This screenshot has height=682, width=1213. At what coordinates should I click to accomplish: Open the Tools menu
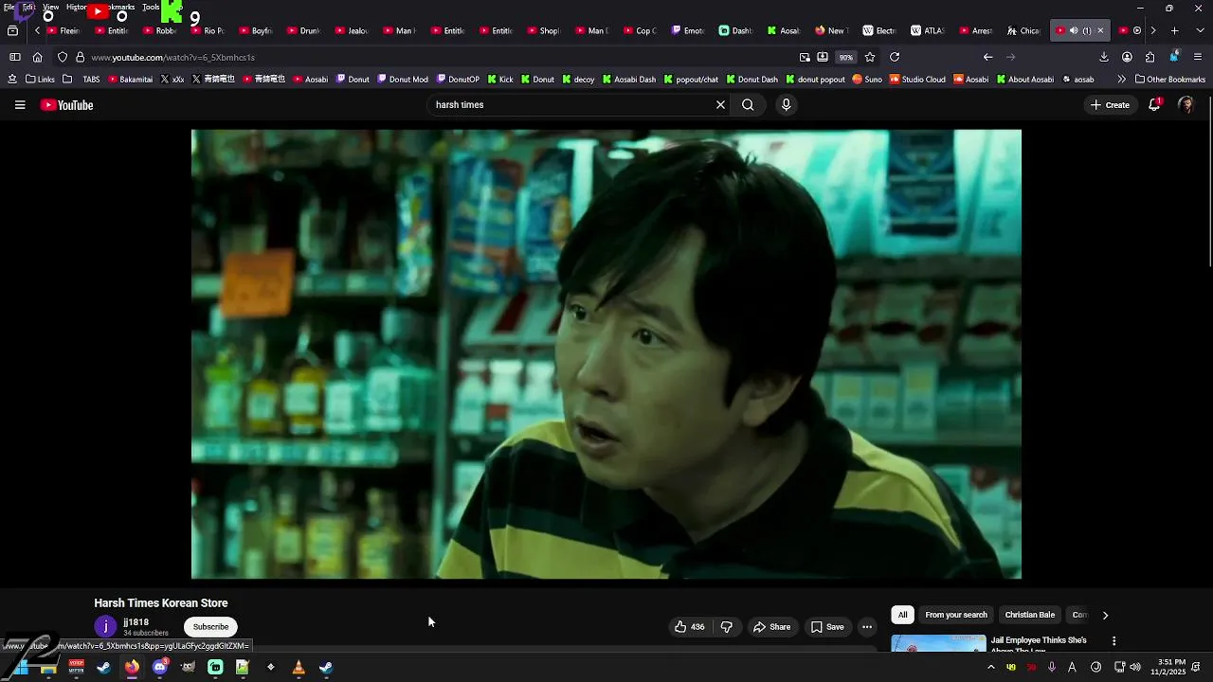(151, 7)
